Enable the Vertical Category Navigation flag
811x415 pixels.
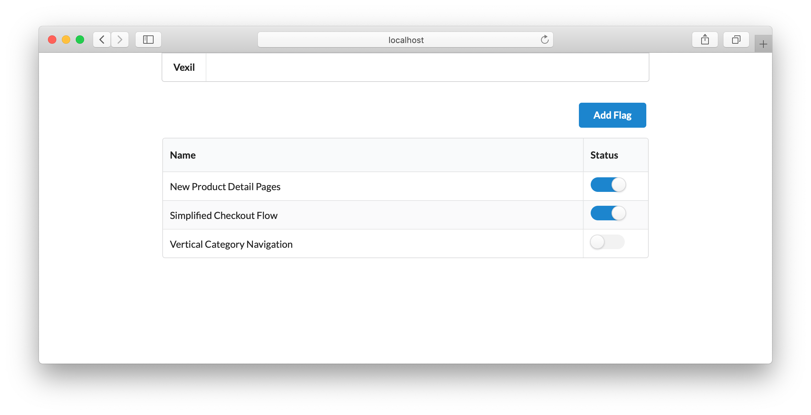pyautogui.click(x=607, y=242)
